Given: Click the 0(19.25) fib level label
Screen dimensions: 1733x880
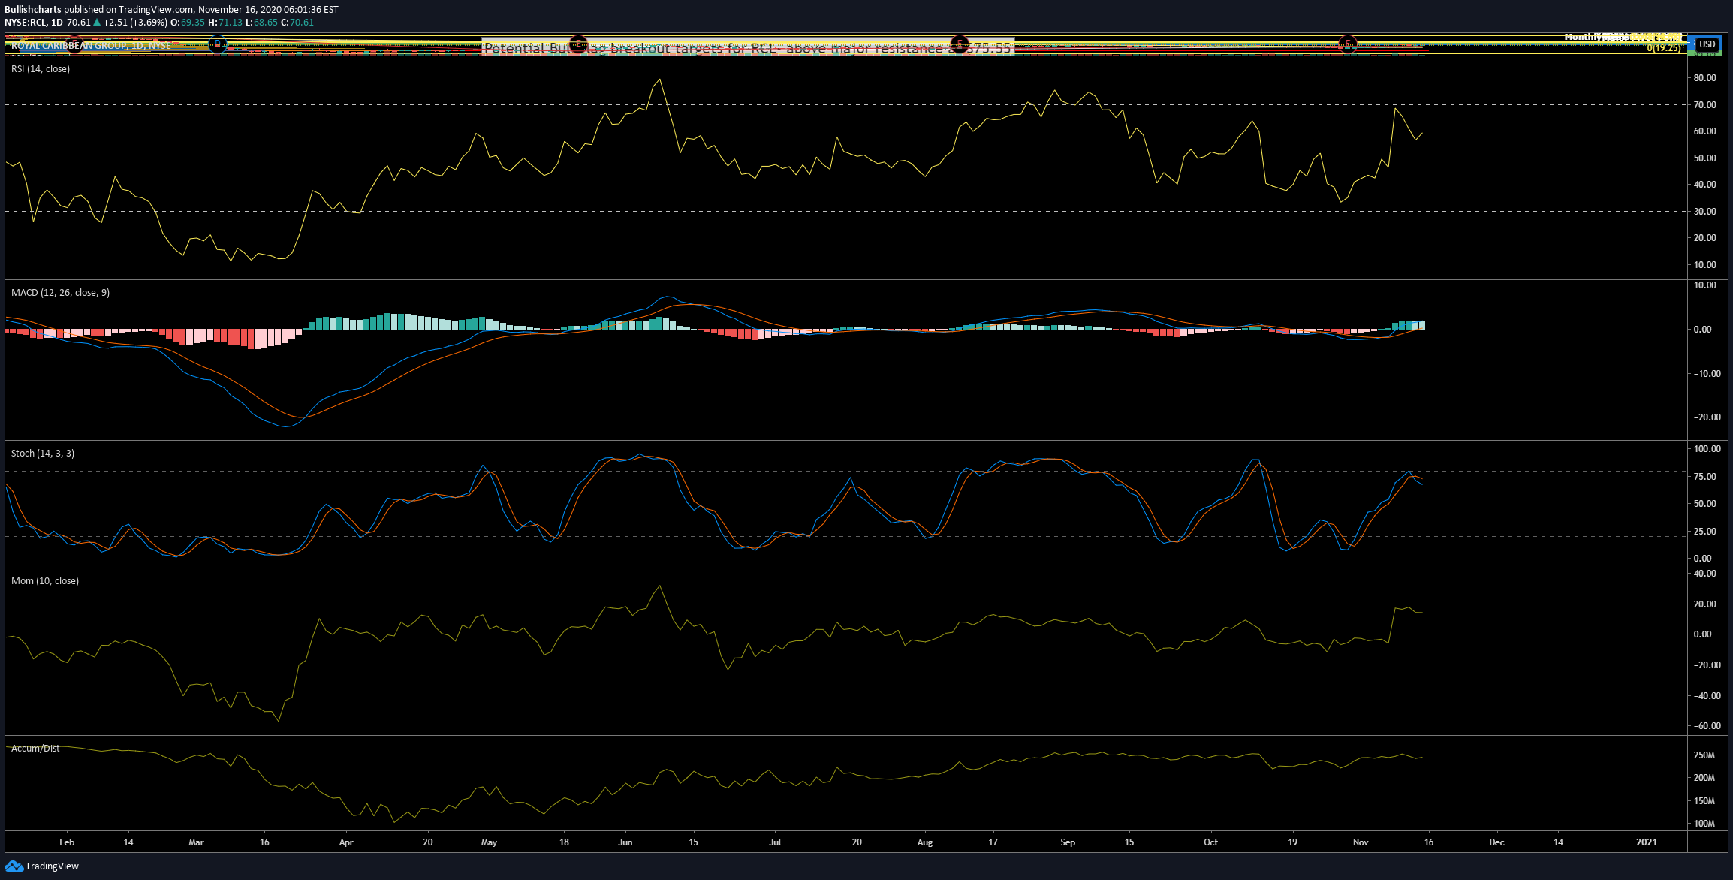Looking at the screenshot, I should click(x=1664, y=48).
